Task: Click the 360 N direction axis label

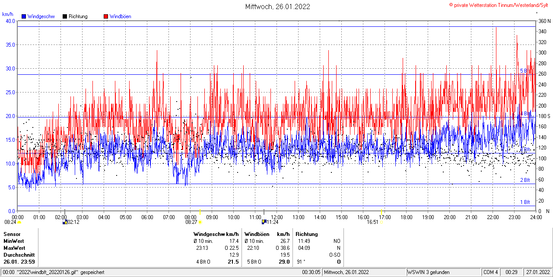Action: (543, 21)
